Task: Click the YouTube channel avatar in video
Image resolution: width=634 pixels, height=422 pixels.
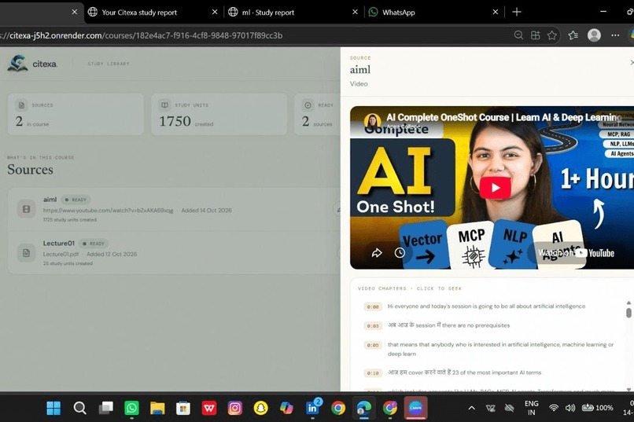Action: tap(372, 121)
